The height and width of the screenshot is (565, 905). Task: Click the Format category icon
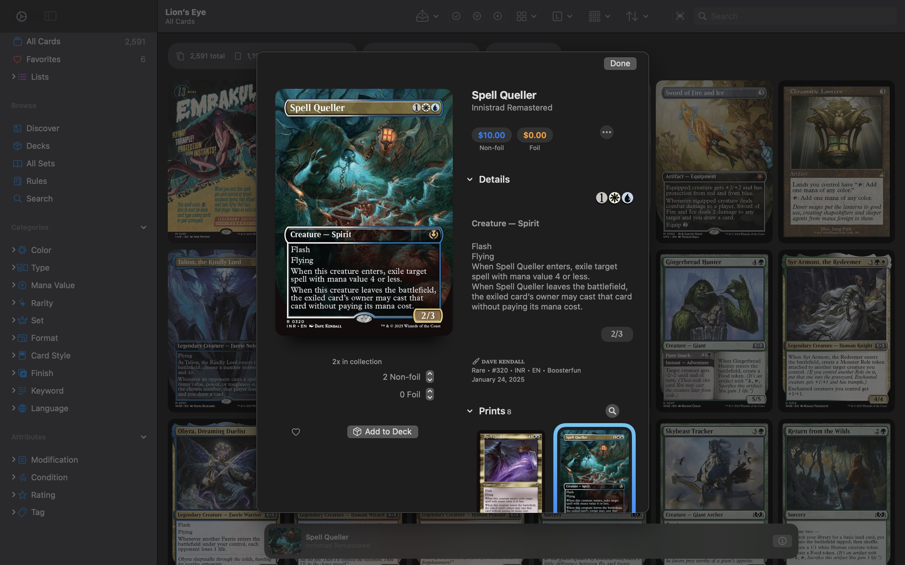click(22, 338)
